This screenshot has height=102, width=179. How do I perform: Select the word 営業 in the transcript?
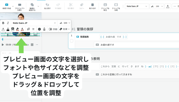114,66
